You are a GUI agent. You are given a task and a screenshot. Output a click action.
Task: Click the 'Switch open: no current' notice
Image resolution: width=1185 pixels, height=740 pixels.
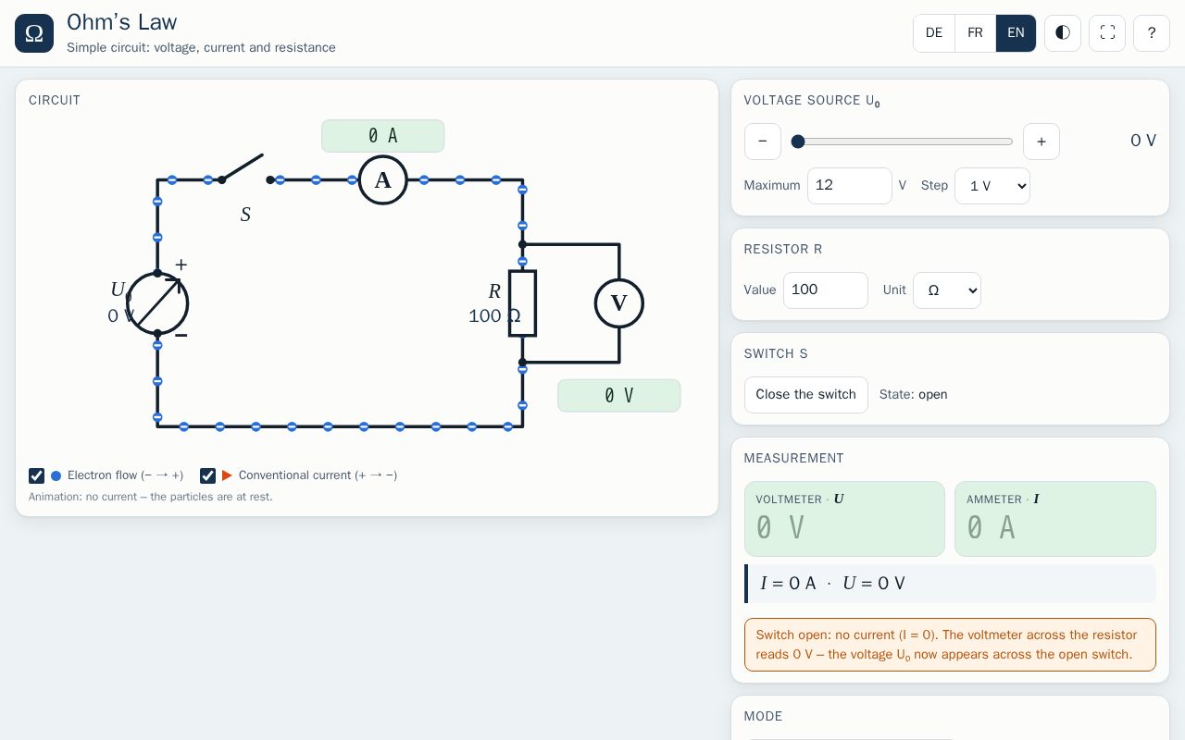950,645
